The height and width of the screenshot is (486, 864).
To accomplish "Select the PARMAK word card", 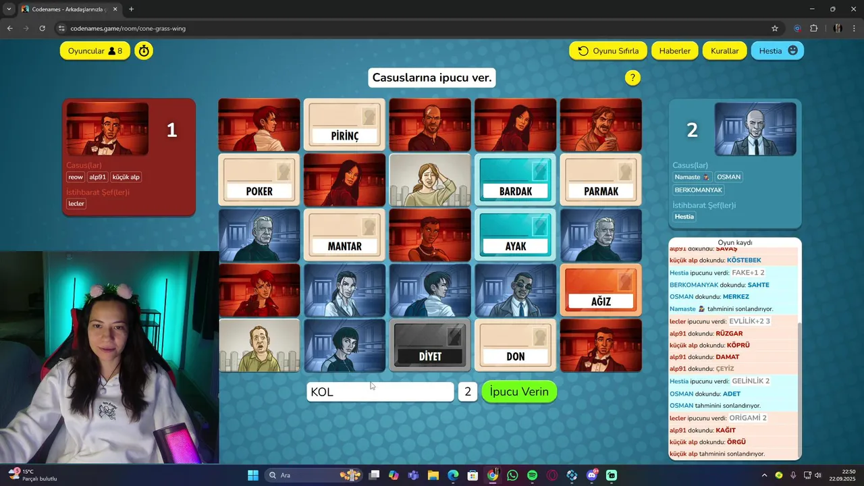I will 601,180.
